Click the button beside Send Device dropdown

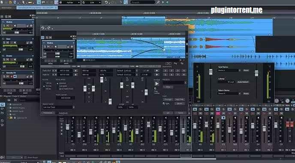[246, 70]
